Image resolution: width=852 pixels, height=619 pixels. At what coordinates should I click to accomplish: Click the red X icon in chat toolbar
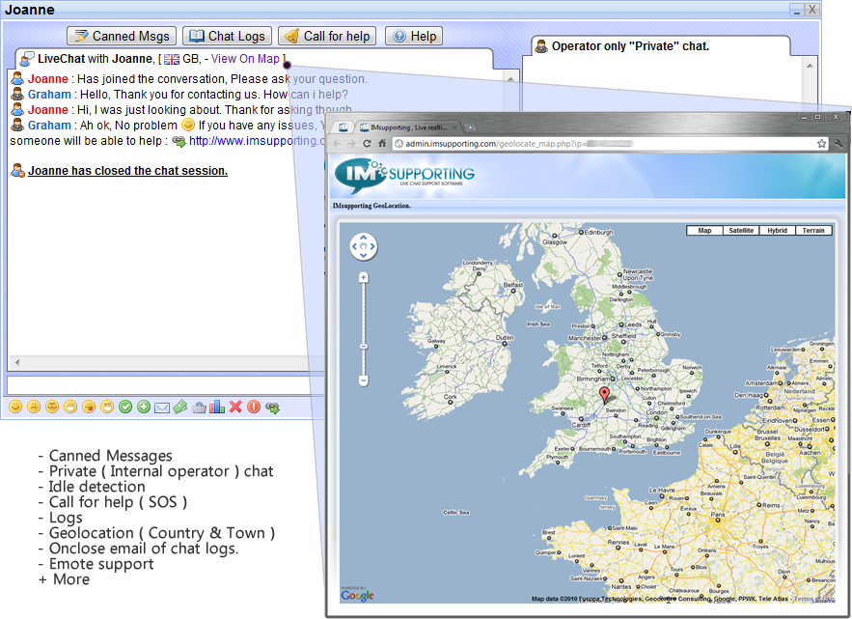click(x=235, y=407)
